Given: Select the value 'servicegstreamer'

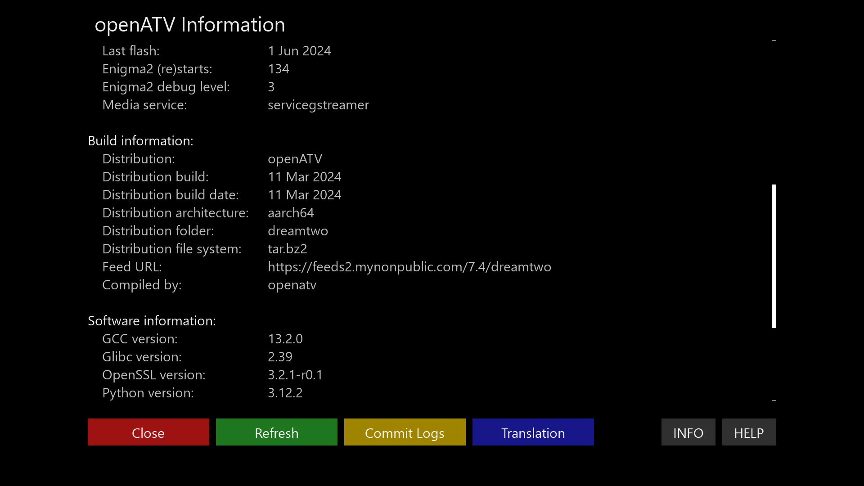Looking at the screenshot, I should click(319, 105).
